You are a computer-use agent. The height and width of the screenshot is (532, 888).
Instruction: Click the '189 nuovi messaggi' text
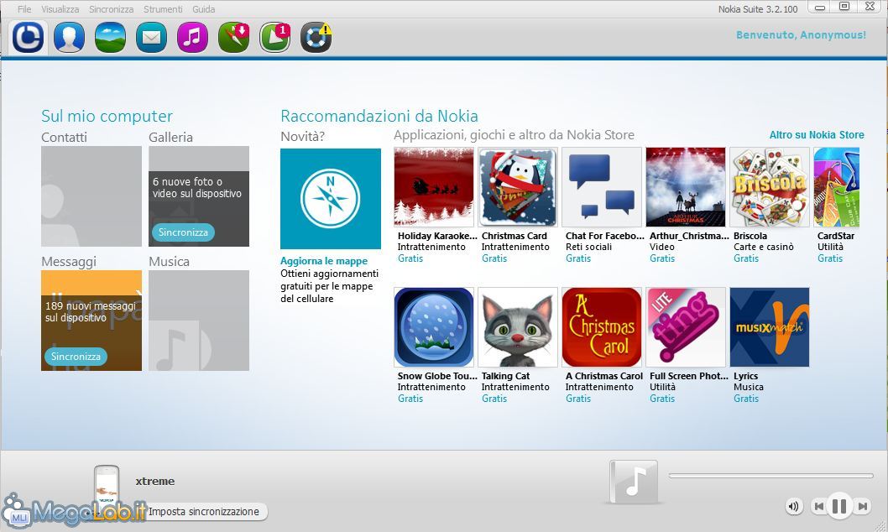click(x=91, y=312)
